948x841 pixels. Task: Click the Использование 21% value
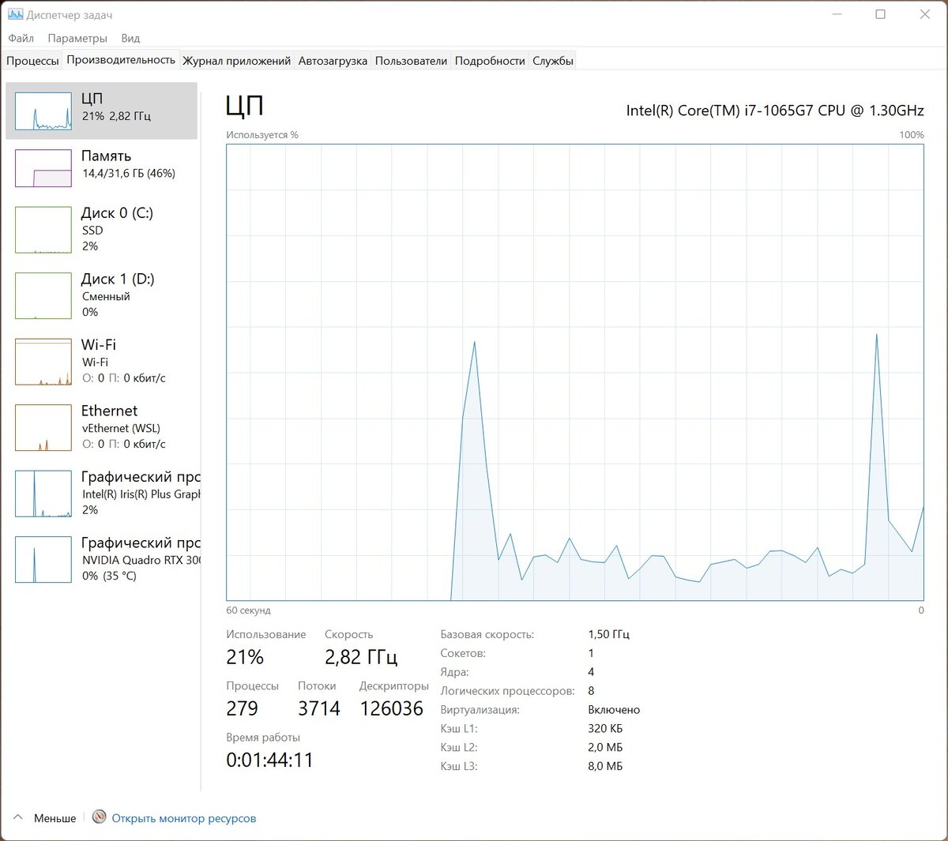(x=245, y=657)
